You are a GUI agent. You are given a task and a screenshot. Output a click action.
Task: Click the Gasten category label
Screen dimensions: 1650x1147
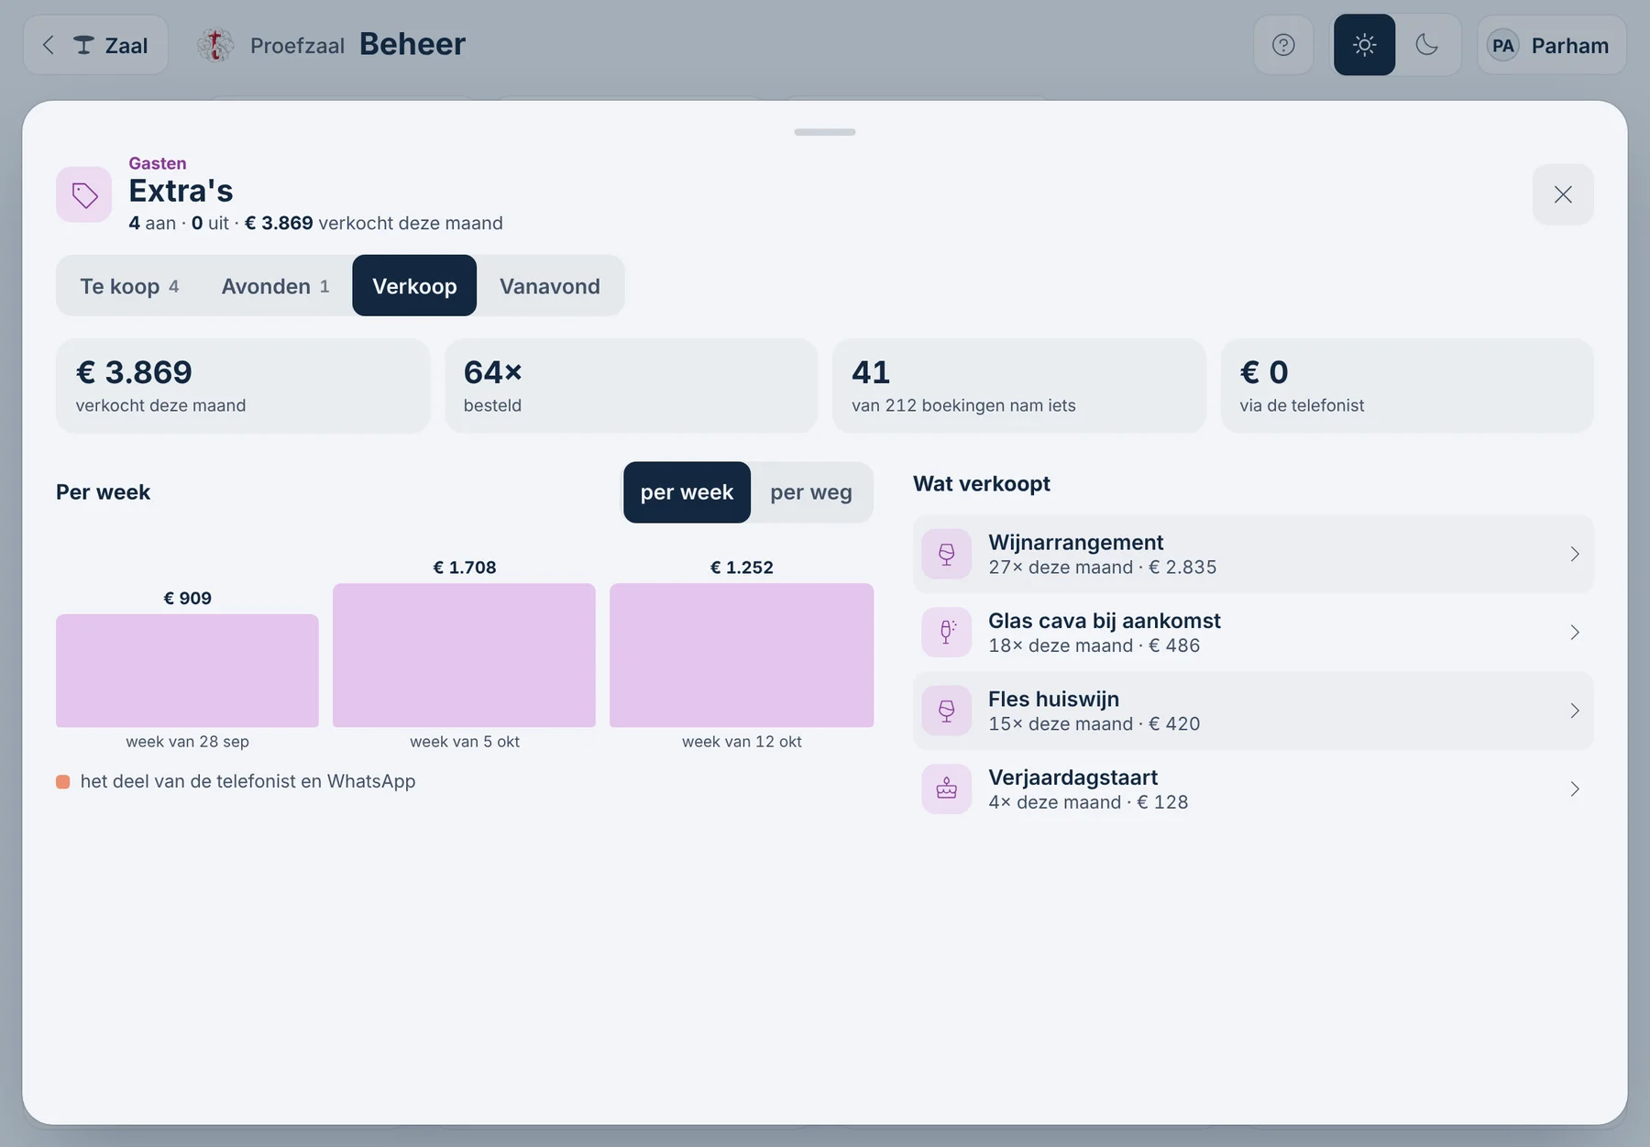point(158,163)
